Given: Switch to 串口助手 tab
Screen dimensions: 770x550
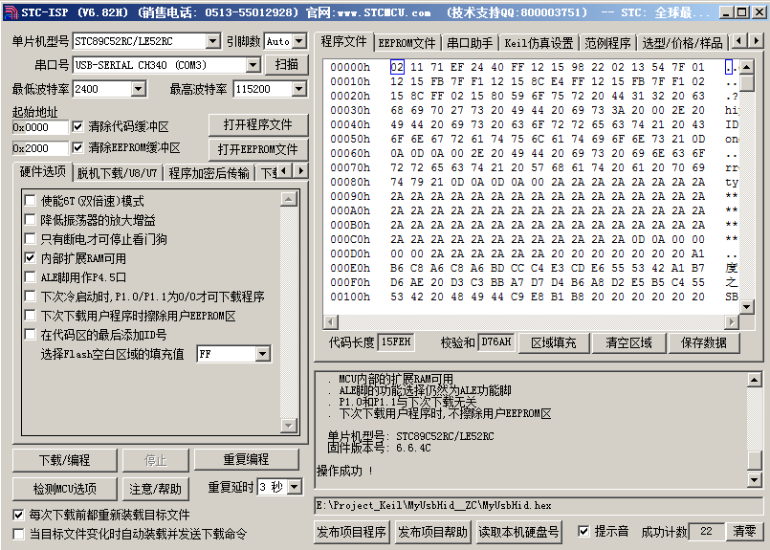Looking at the screenshot, I should [470, 43].
